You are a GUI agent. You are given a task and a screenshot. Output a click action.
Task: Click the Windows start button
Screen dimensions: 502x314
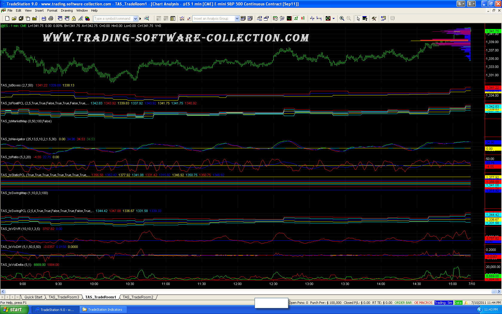point(14,310)
